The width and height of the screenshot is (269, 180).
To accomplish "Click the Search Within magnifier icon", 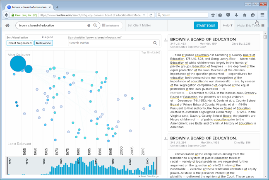I will pos(155,43).
